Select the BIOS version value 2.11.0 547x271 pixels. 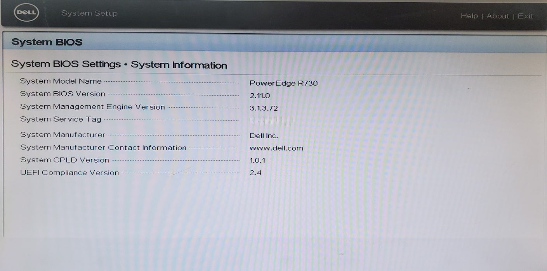coord(260,95)
